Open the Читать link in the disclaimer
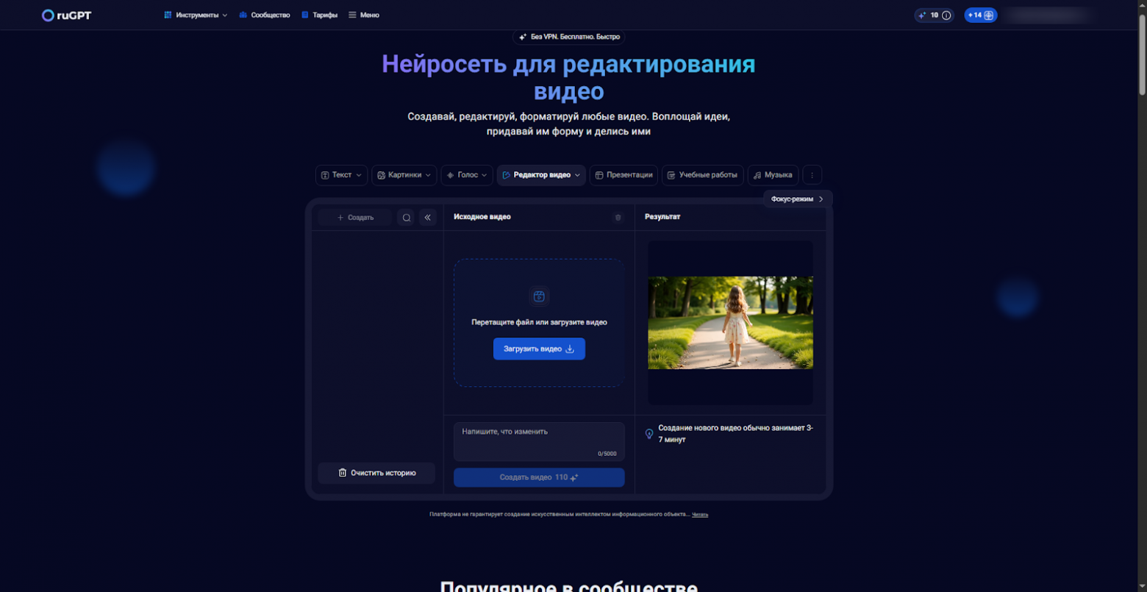 pos(699,514)
